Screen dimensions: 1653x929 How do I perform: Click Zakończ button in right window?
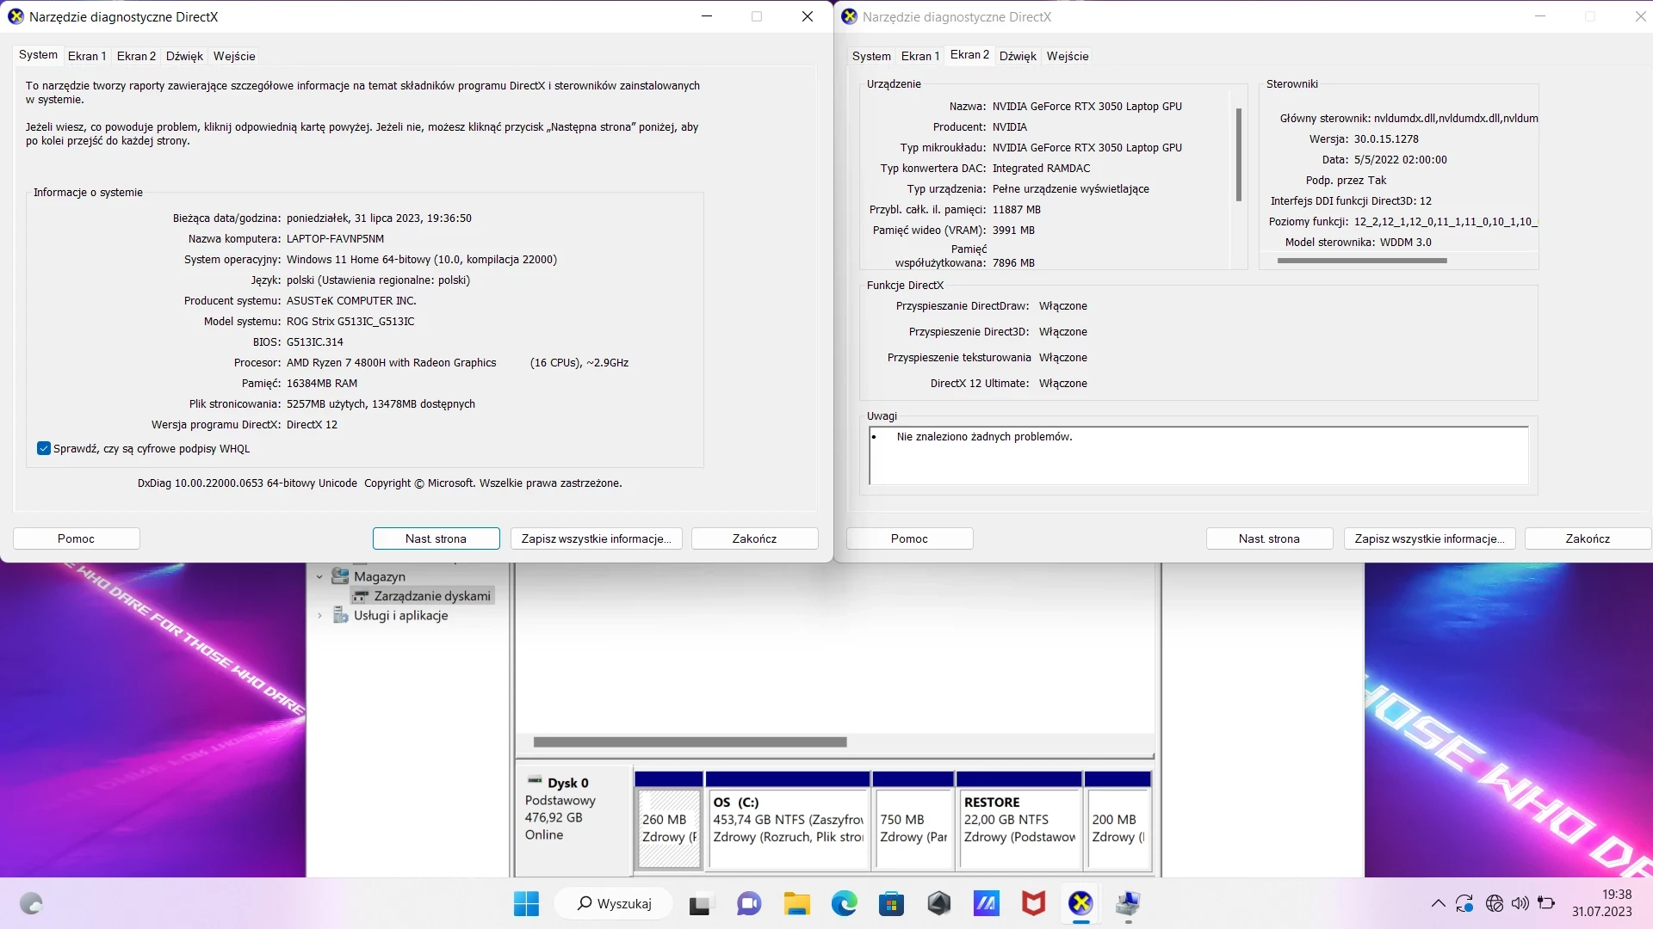1588,538
